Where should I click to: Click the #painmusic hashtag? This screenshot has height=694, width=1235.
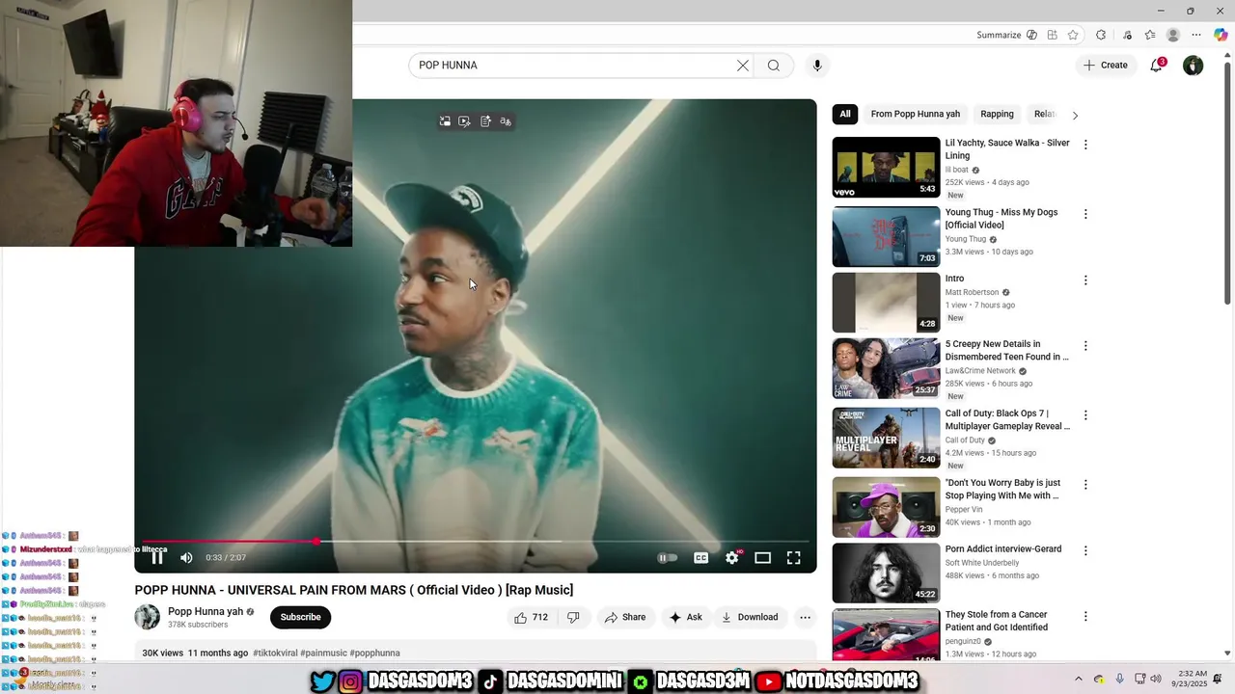(x=323, y=653)
